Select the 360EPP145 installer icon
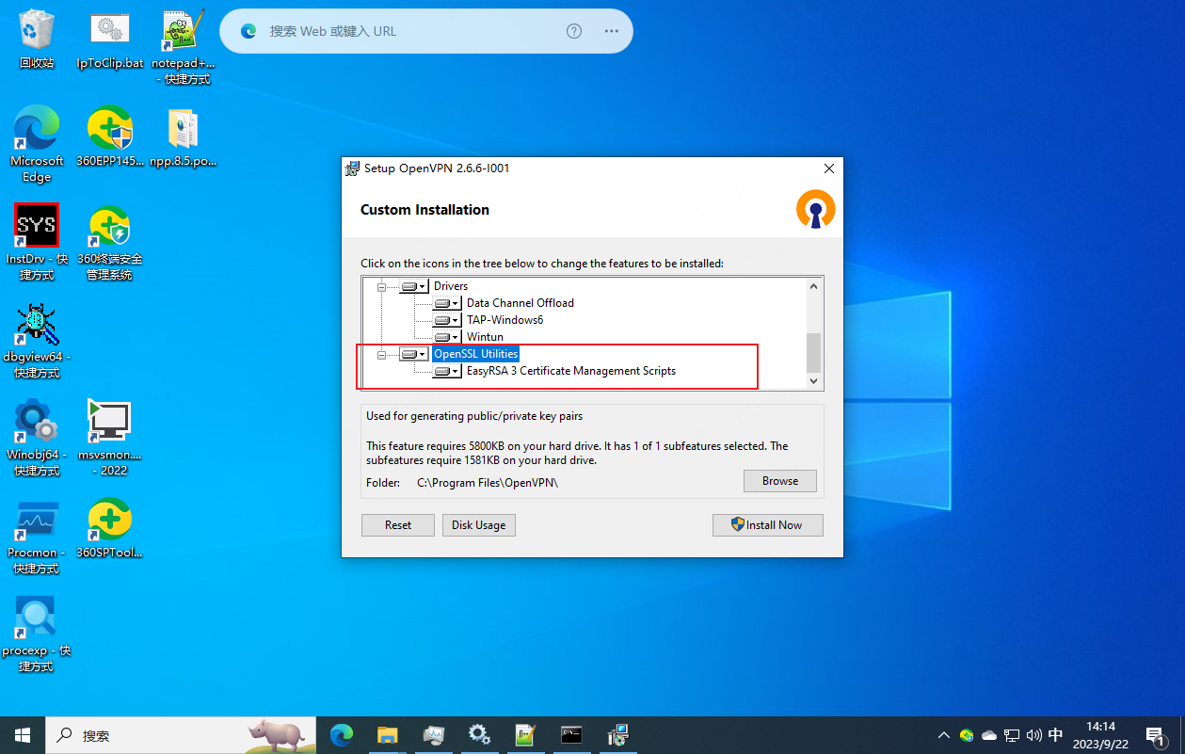Viewport: 1185px width, 754px height. click(110, 136)
